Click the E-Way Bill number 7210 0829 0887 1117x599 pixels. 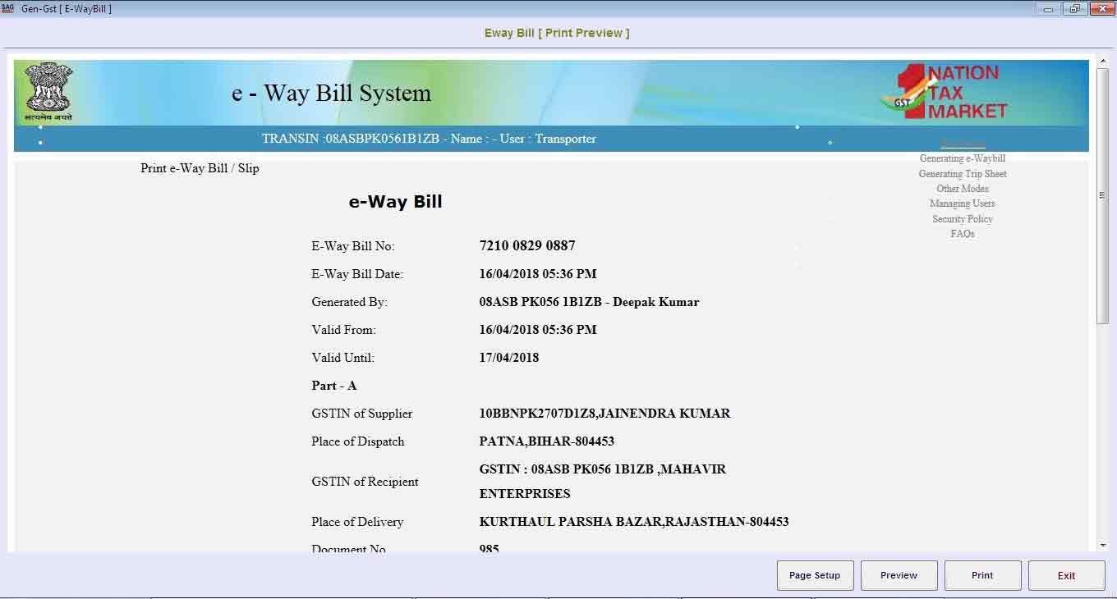point(526,245)
